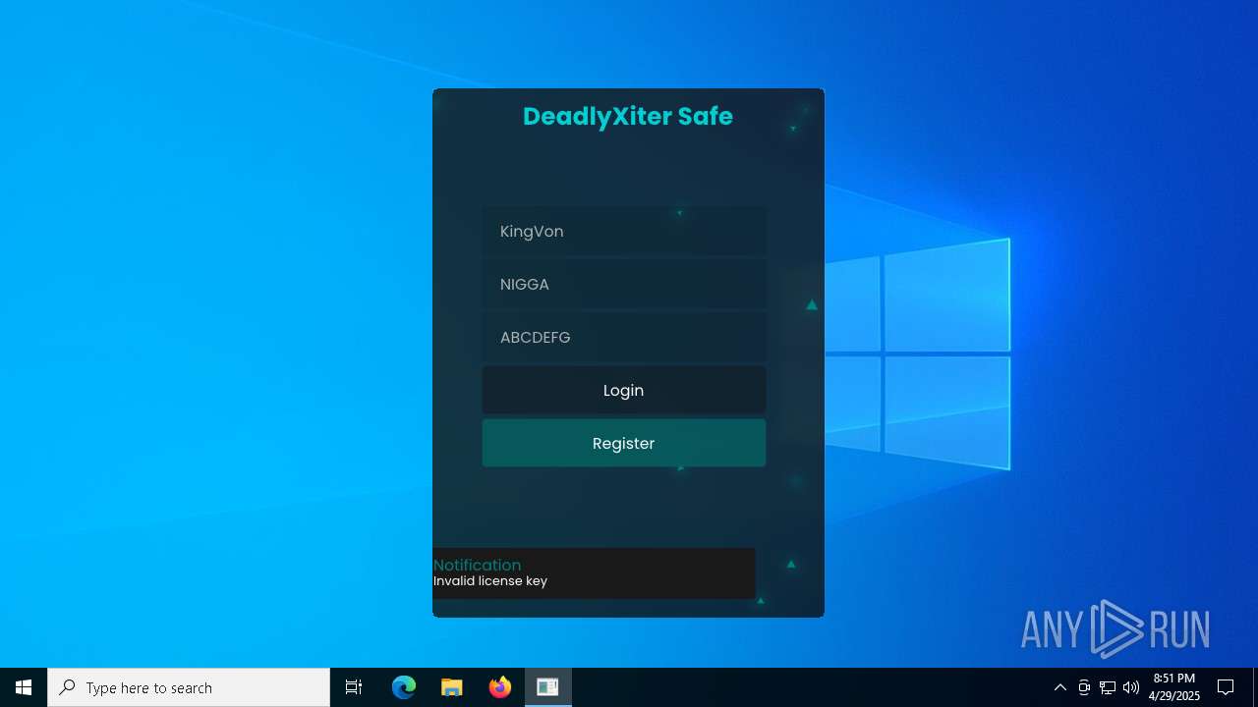This screenshot has width=1258, height=707.
Task: Open the Action Center notifications icon
Action: (1226, 687)
